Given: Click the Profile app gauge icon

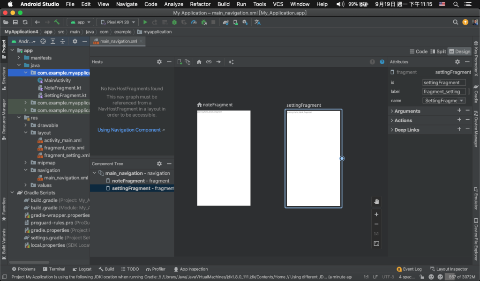Looking at the screenshot, I should point(194,22).
